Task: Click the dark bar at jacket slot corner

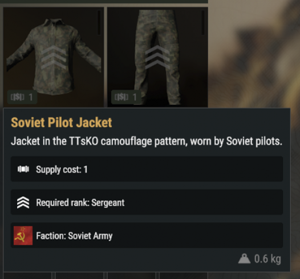Action: 99,23
